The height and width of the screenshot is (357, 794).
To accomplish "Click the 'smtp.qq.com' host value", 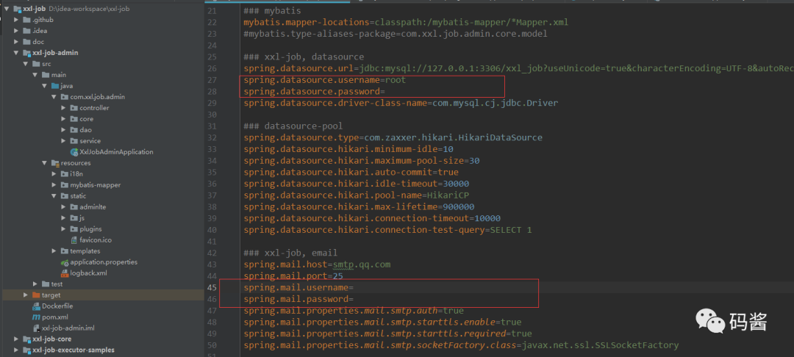I will 362,264.
